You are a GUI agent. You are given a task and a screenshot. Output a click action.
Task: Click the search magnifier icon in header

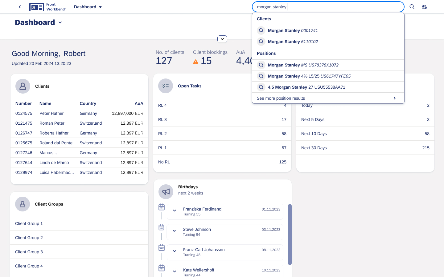412,7
